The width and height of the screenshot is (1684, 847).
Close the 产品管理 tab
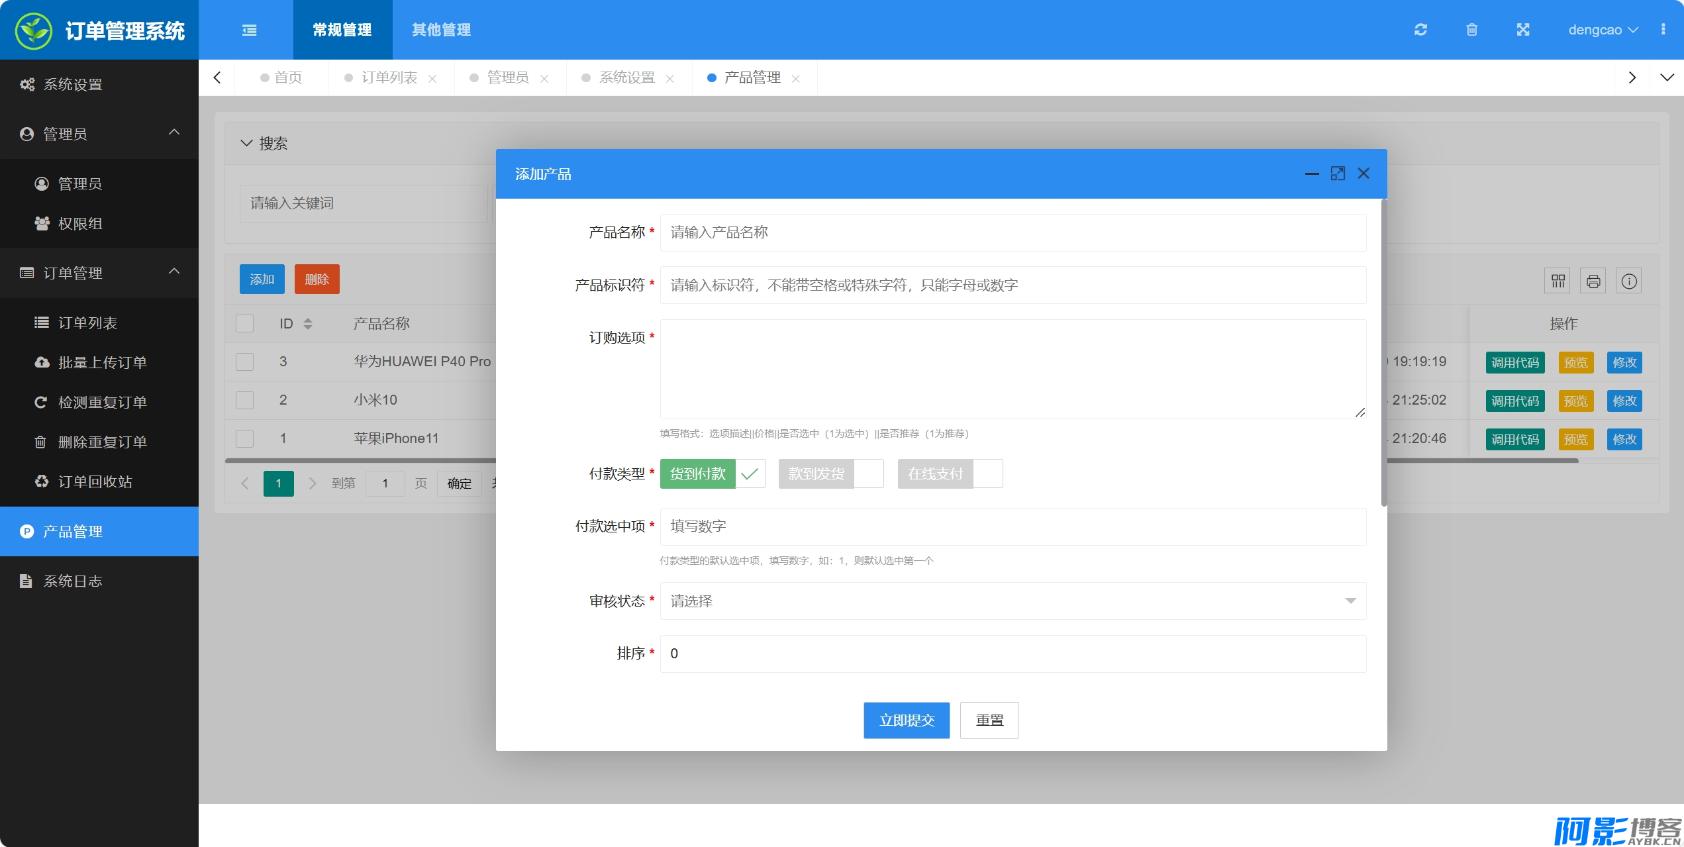[796, 79]
